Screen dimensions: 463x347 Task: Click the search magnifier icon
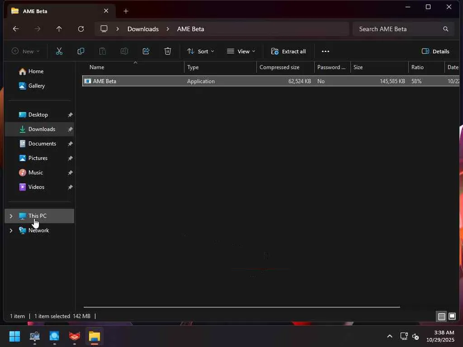(x=445, y=29)
